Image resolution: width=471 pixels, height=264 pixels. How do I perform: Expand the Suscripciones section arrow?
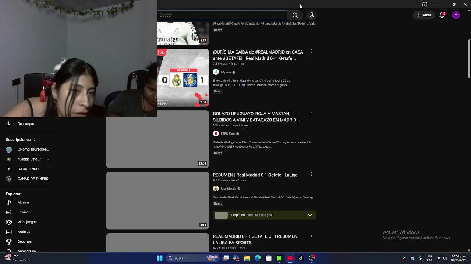(x=35, y=140)
